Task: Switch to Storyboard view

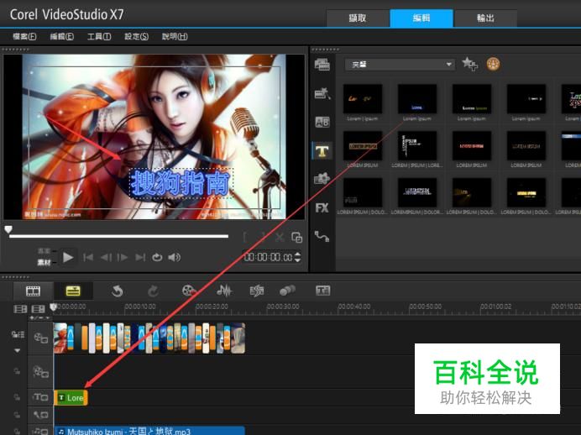Action: [33, 291]
